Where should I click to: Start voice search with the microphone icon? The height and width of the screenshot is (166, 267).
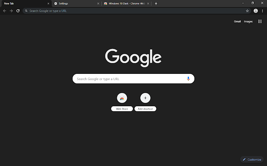click(x=188, y=78)
